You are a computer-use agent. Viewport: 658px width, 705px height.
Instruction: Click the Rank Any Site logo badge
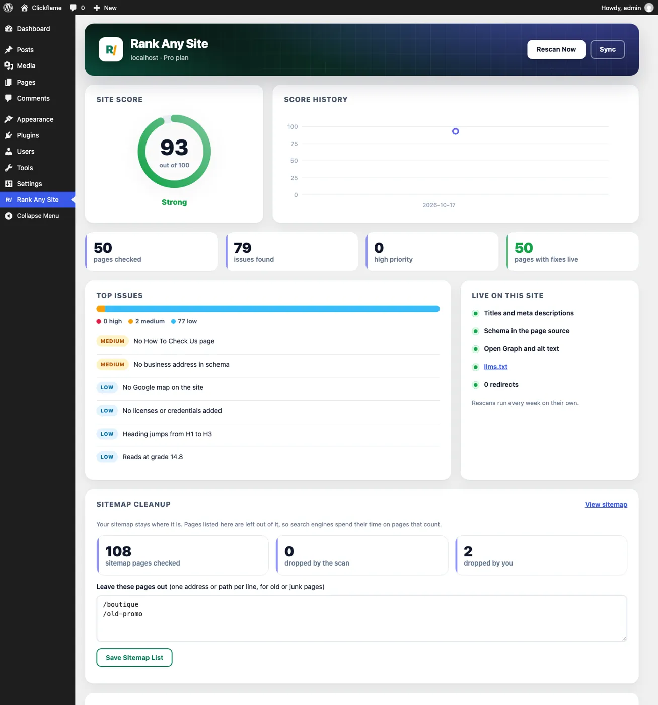tap(111, 49)
